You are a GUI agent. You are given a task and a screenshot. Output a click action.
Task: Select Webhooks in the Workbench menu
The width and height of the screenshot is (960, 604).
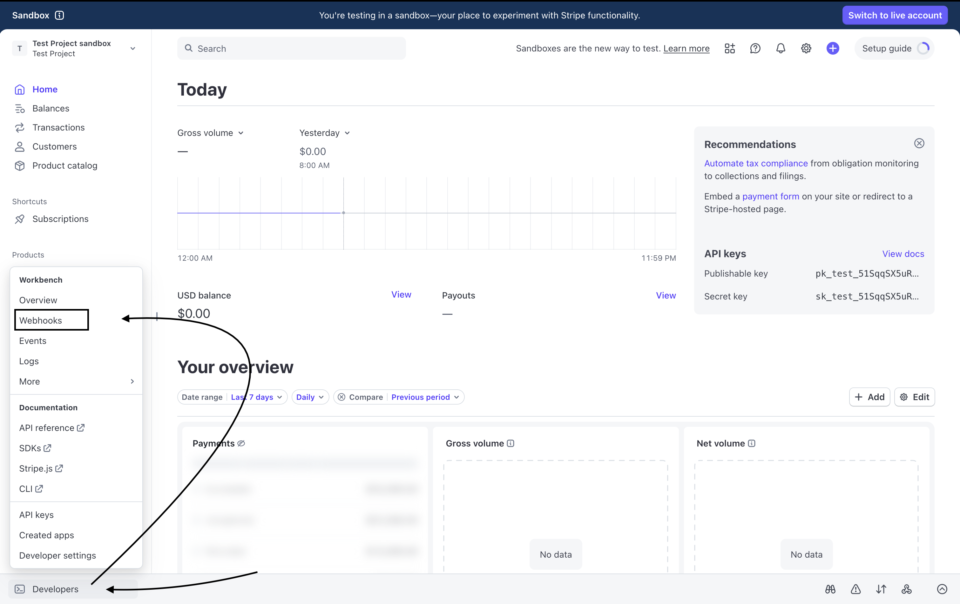click(41, 320)
